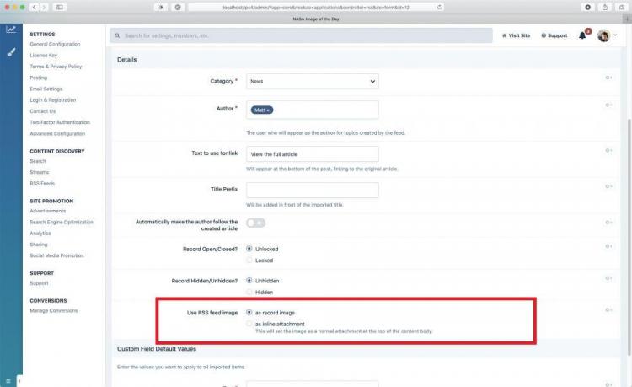The height and width of the screenshot is (387, 632).
Task: Choose 'as inline attachment' radio option
Action: (x=249, y=324)
